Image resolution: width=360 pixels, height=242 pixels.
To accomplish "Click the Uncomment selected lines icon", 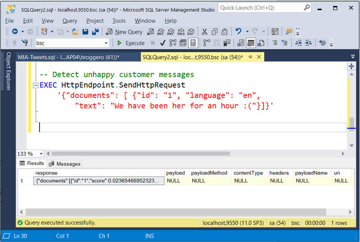I will pyautogui.click(x=285, y=43).
